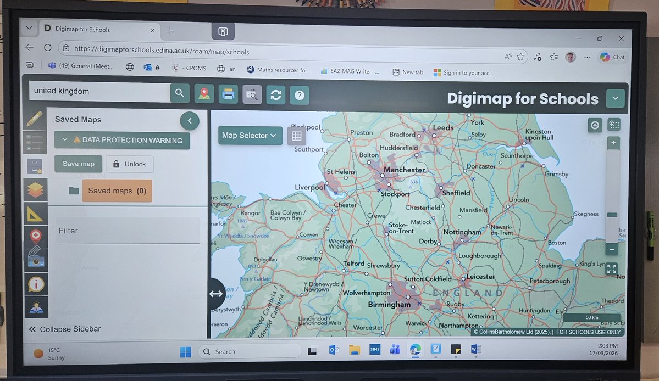The height and width of the screenshot is (381, 659).
Task: Toggle fullscreen map with expand arrows icon
Action: tap(612, 268)
